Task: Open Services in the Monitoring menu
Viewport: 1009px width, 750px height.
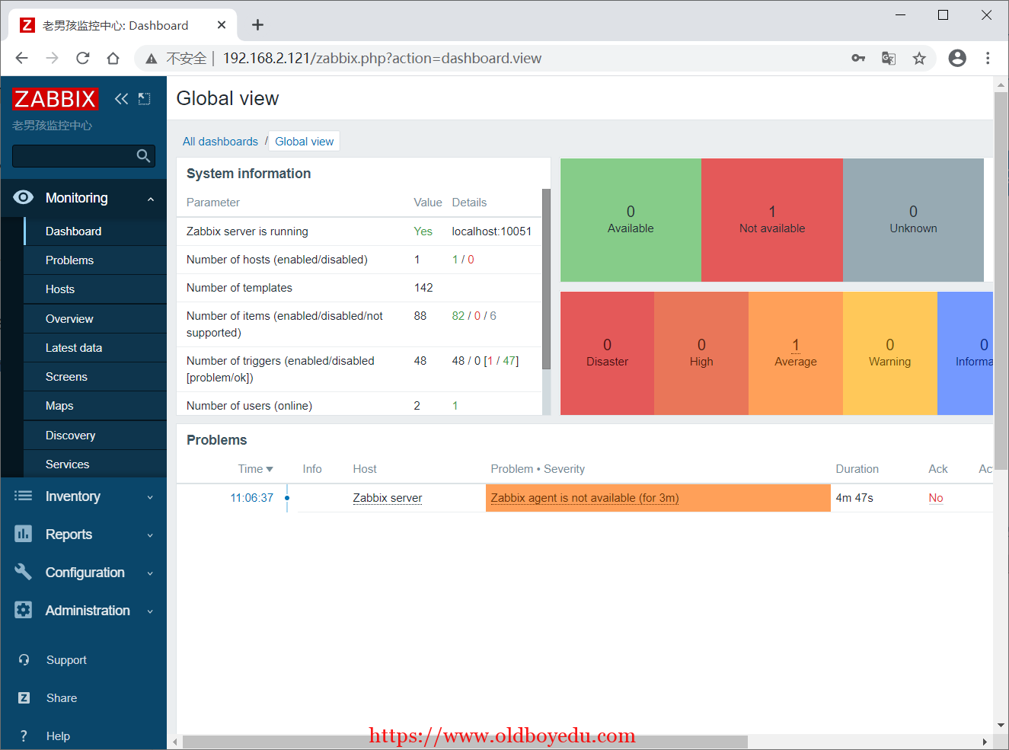Action: click(95, 464)
